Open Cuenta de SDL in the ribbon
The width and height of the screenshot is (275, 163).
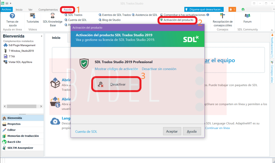[x=75, y=20]
